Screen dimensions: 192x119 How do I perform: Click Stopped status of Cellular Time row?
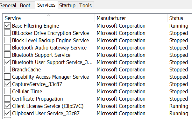tap(179, 91)
